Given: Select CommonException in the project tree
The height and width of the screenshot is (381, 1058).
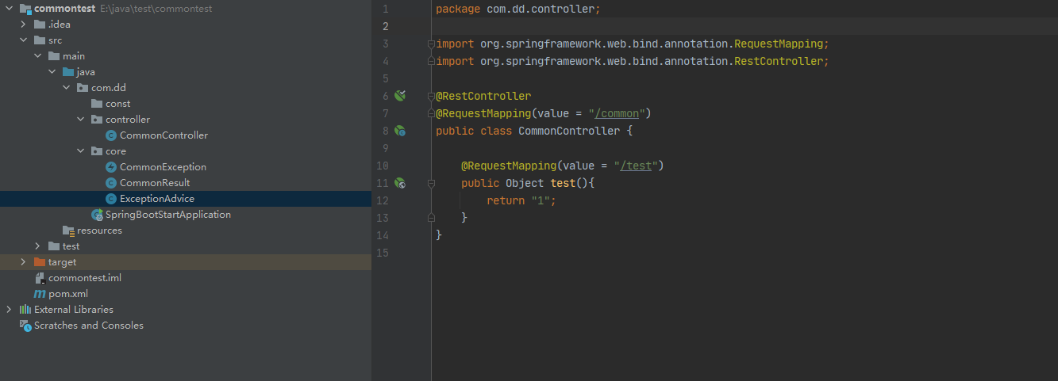Looking at the screenshot, I should 163,167.
